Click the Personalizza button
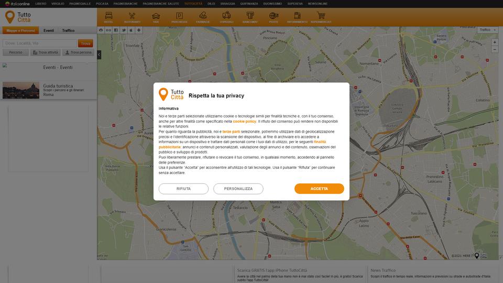Image resolution: width=503 pixels, height=283 pixels. tap(238, 189)
